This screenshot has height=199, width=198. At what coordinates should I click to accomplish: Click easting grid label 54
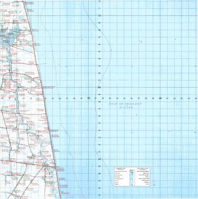[x=117, y=98]
